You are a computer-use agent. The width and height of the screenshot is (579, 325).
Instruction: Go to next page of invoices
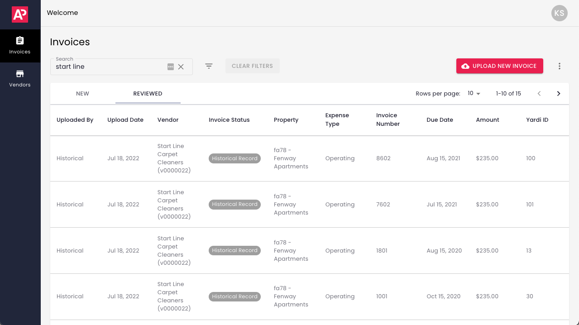[559, 94]
